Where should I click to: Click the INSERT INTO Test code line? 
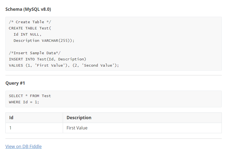[x=47, y=59]
